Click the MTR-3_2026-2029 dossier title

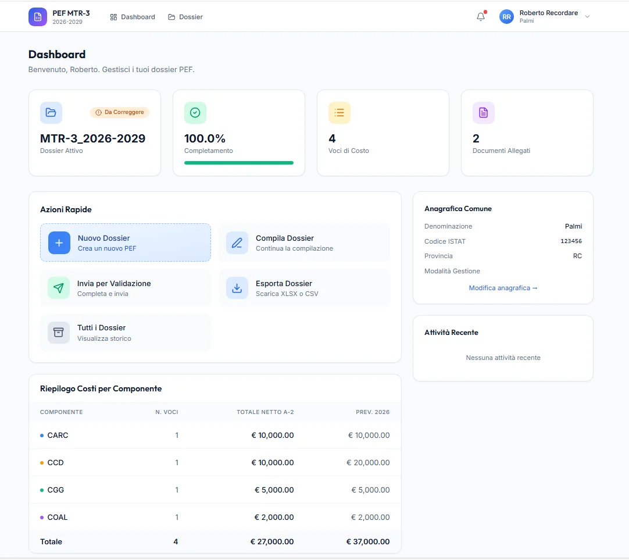[92, 138]
